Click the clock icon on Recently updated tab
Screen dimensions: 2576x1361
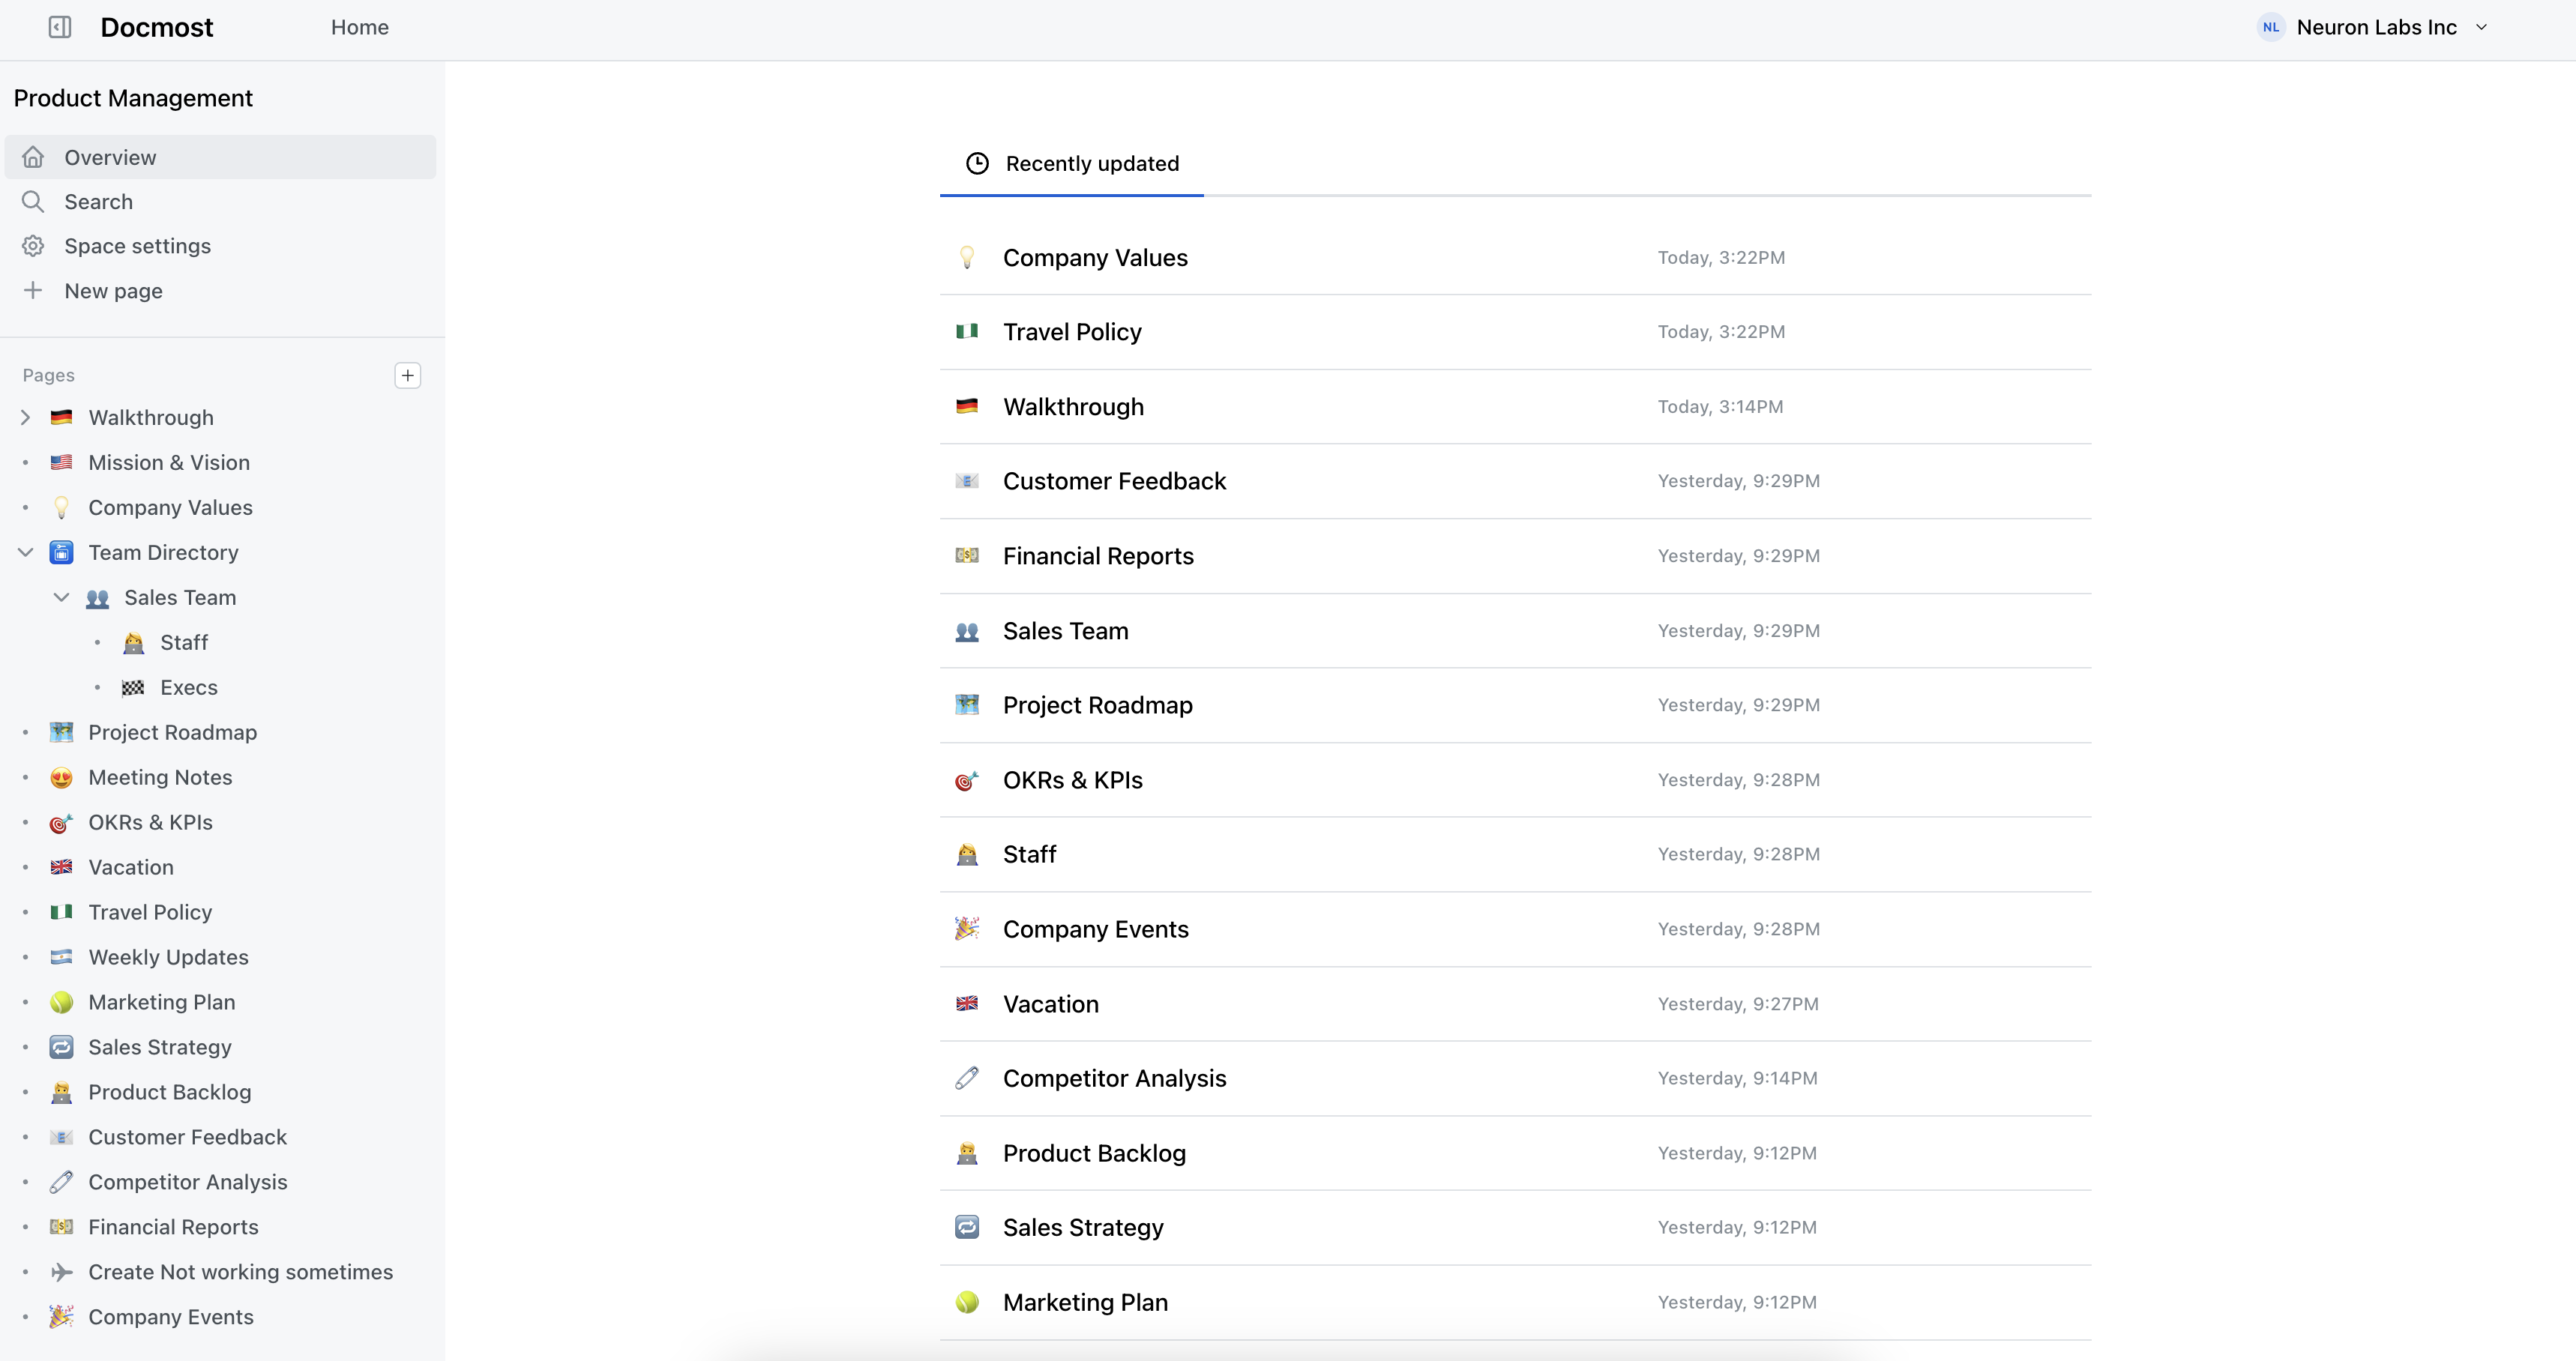977,163
